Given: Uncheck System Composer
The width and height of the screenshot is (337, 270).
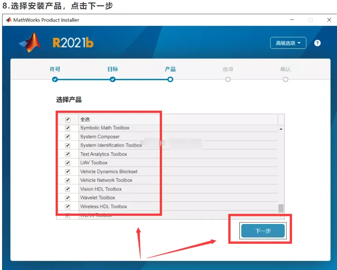Looking at the screenshot, I should tap(68, 137).
